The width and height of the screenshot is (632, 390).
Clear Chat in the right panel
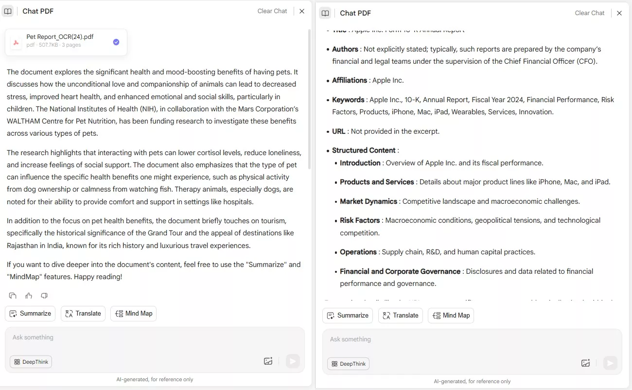[590, 13]
